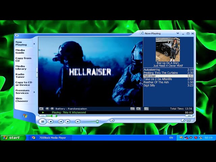The height and width of the screenshot is (162, 216).
Task: Click the Windows logo in the player
Action: [x=25, y=116]
